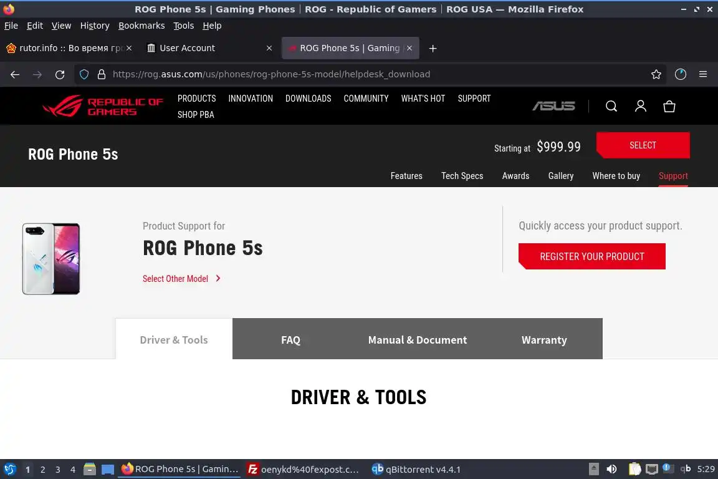718x479 pixels.
Task: Bookmark this page with the star
Action: click(x=656, y=74)
